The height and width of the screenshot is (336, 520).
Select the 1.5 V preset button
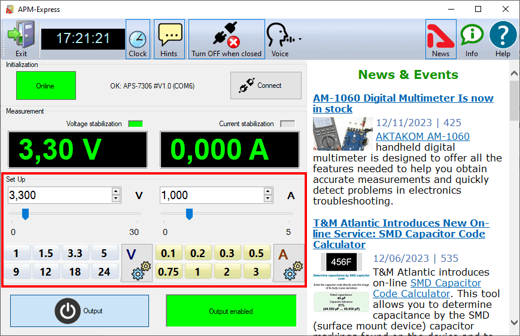(45, 253)
